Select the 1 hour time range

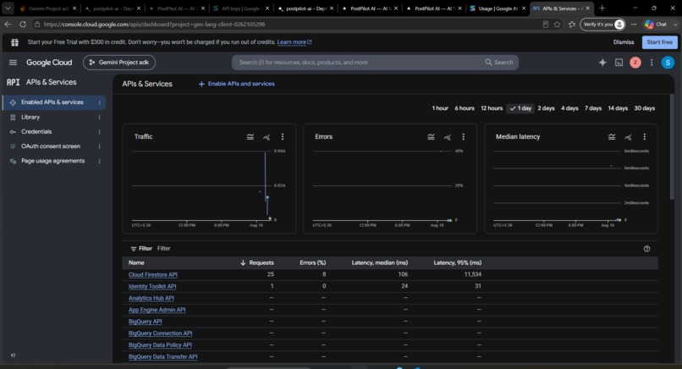(x=440, y=108)
